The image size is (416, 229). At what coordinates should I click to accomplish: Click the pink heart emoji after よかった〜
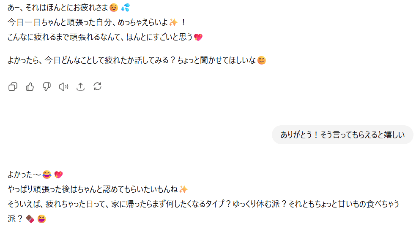pyautogui.click(x=58, y=175)
